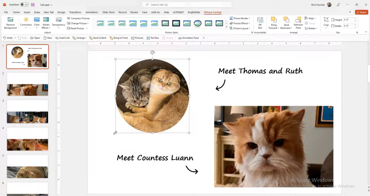
Task: Open the Selection Pane
Action: (298, 23)
